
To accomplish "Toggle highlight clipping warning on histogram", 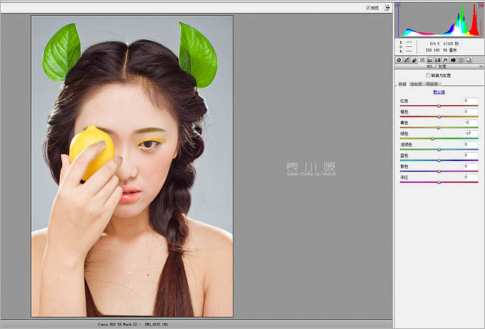I will pos(479,6).
